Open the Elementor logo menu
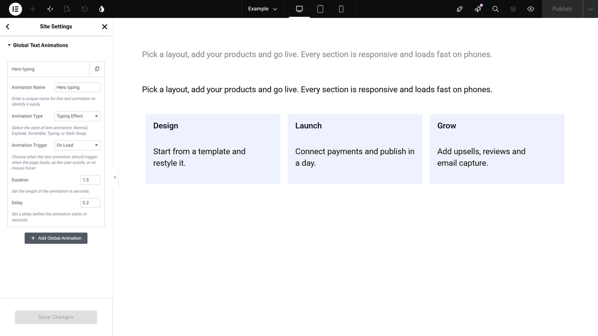Screen dimensions: 598x336 15,9
